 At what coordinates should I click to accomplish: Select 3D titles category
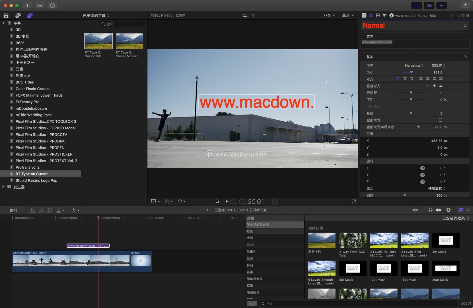pyautogui.click(x=18, y=30)
